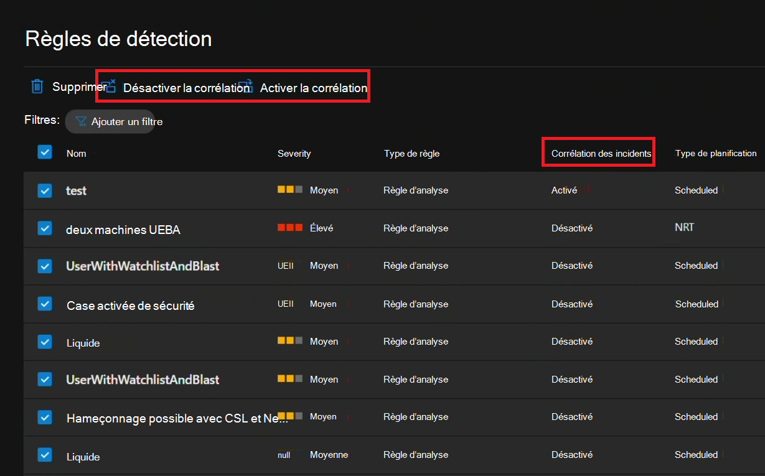Sort by the Severity column header
Image resolution: width=765 pixels, height=476 pixels.
[x=294, y=153]
